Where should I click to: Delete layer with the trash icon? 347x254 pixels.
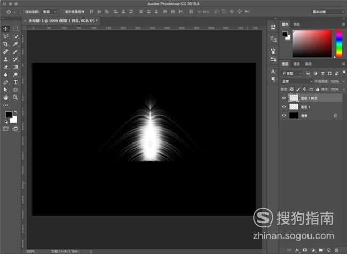337,250
